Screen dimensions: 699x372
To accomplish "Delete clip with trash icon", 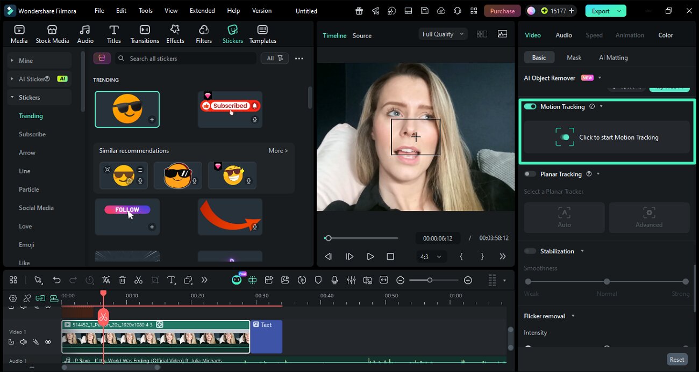I will tap(122, 280).
